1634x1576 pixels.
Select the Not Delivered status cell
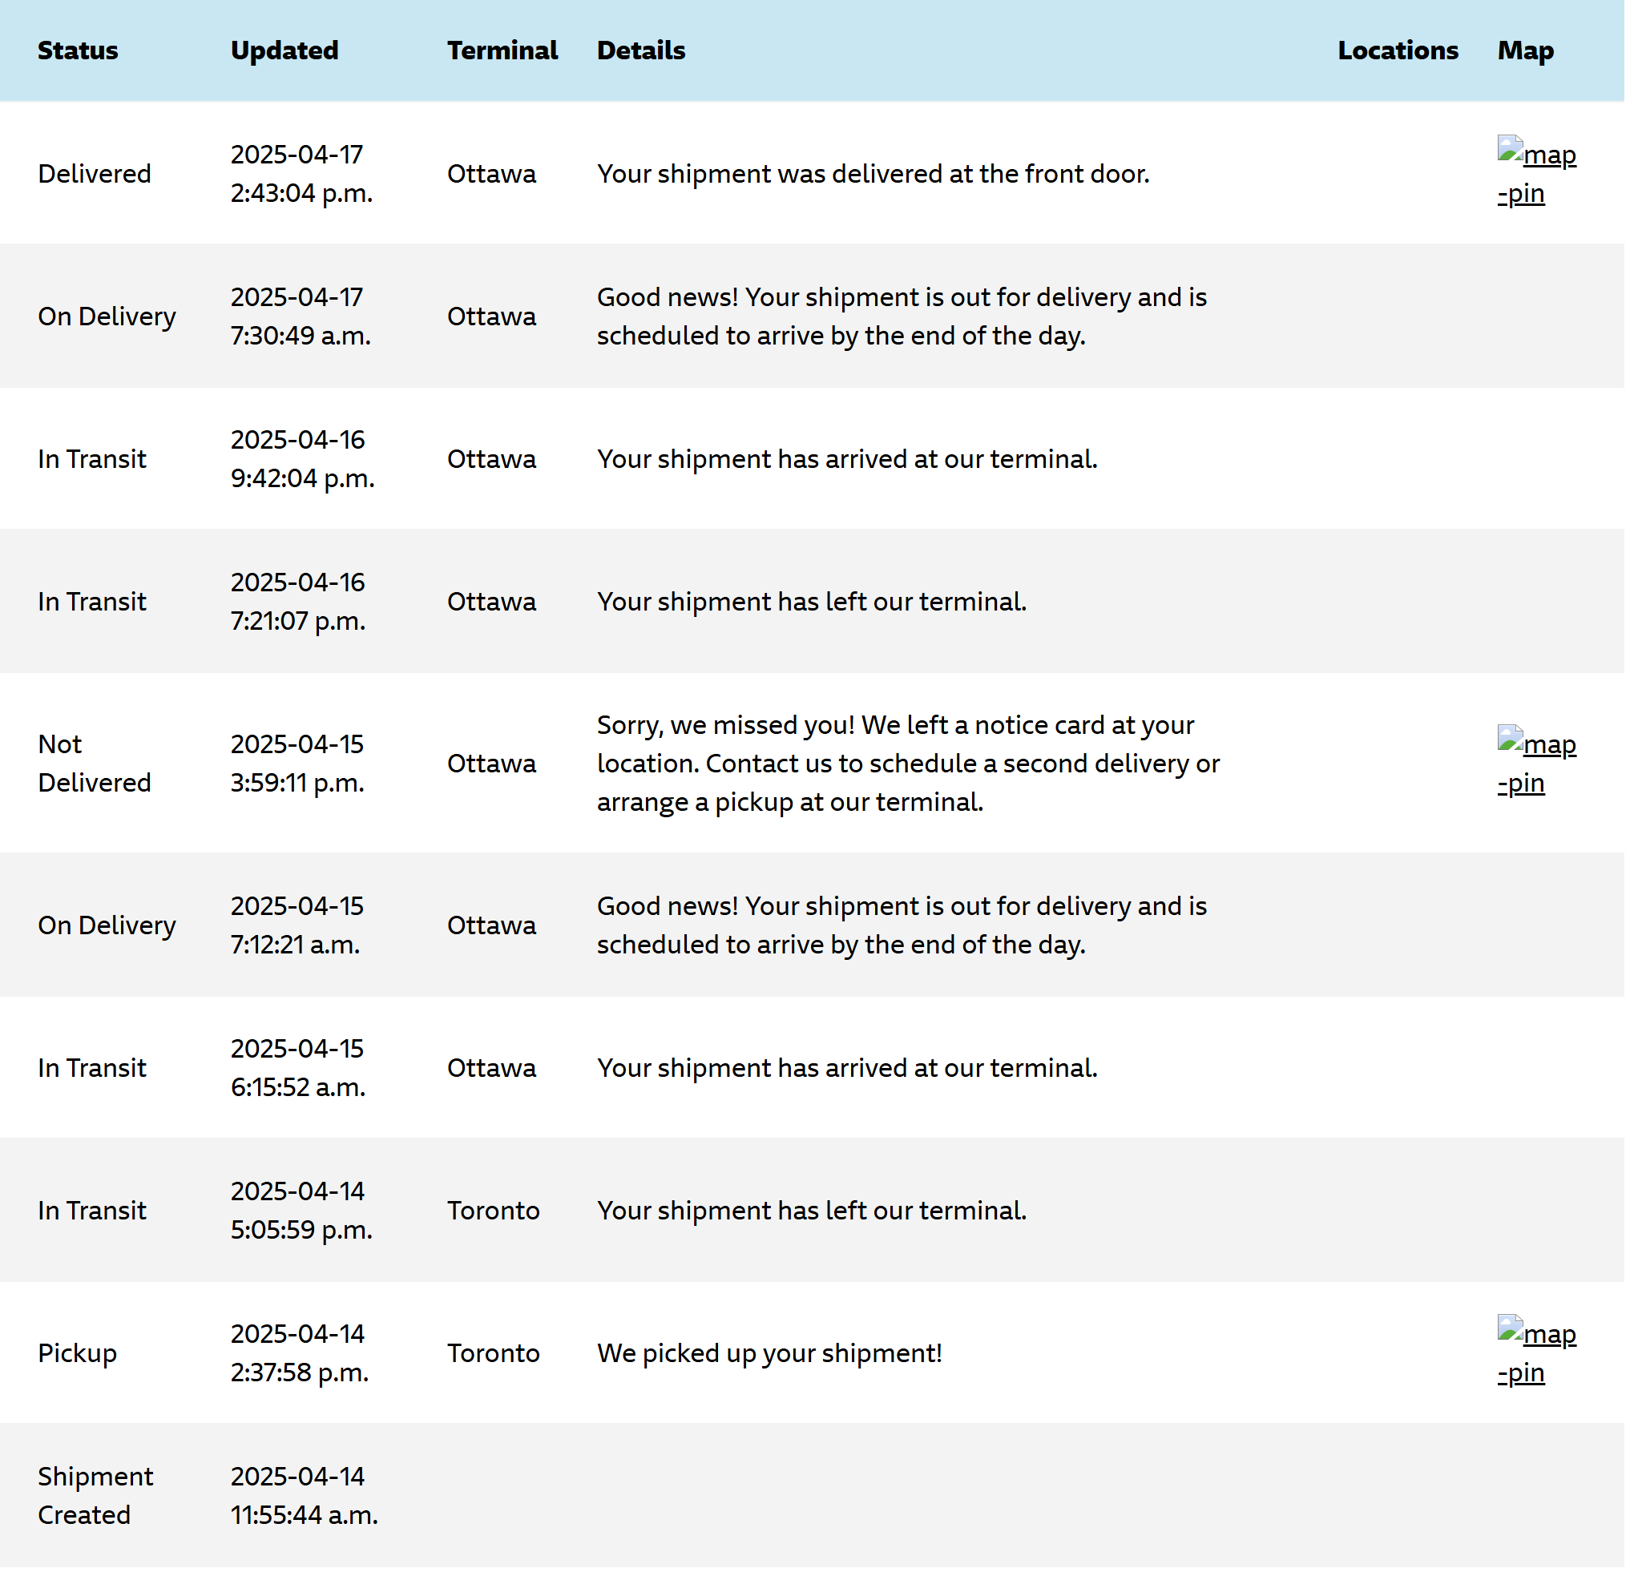(x=95, y=764)
